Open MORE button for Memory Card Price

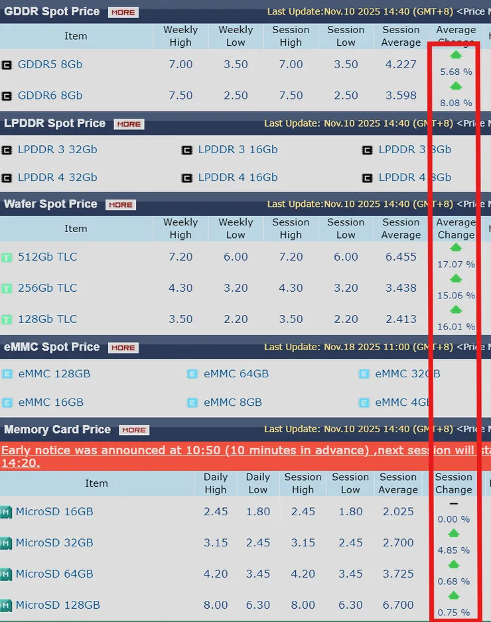[x=134, y=430]
